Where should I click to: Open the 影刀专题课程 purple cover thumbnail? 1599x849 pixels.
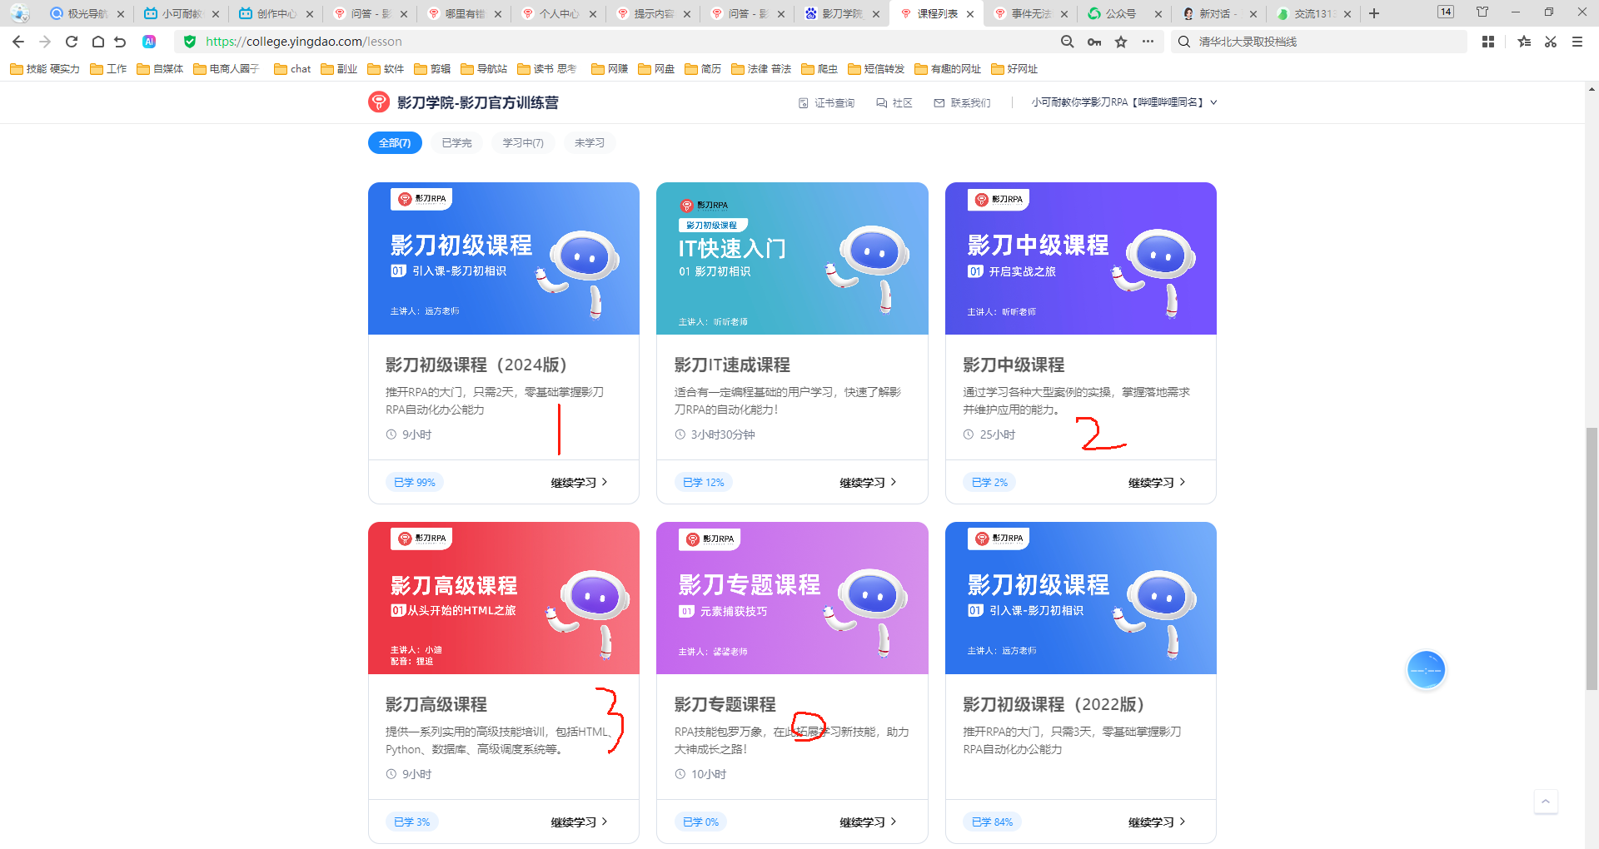coord(792,598)
